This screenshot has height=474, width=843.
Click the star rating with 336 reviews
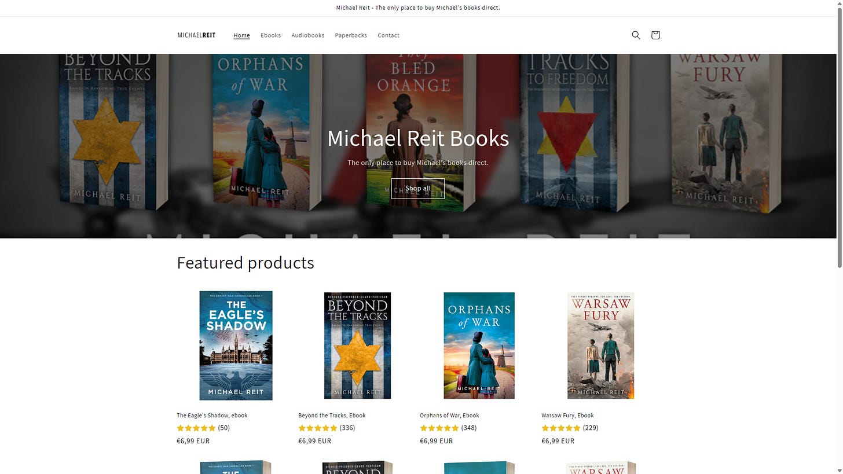point(327,428)
